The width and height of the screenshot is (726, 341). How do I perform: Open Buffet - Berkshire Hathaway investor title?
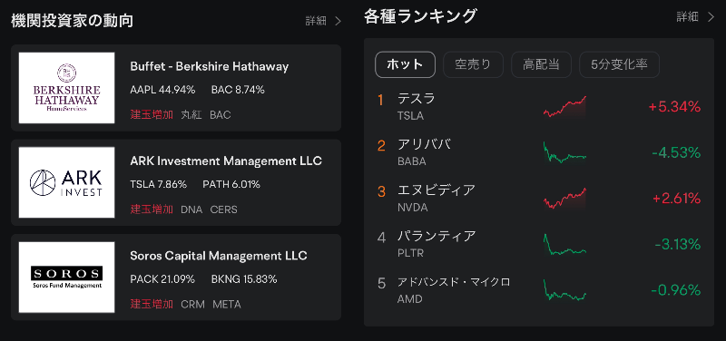[210, 66]
